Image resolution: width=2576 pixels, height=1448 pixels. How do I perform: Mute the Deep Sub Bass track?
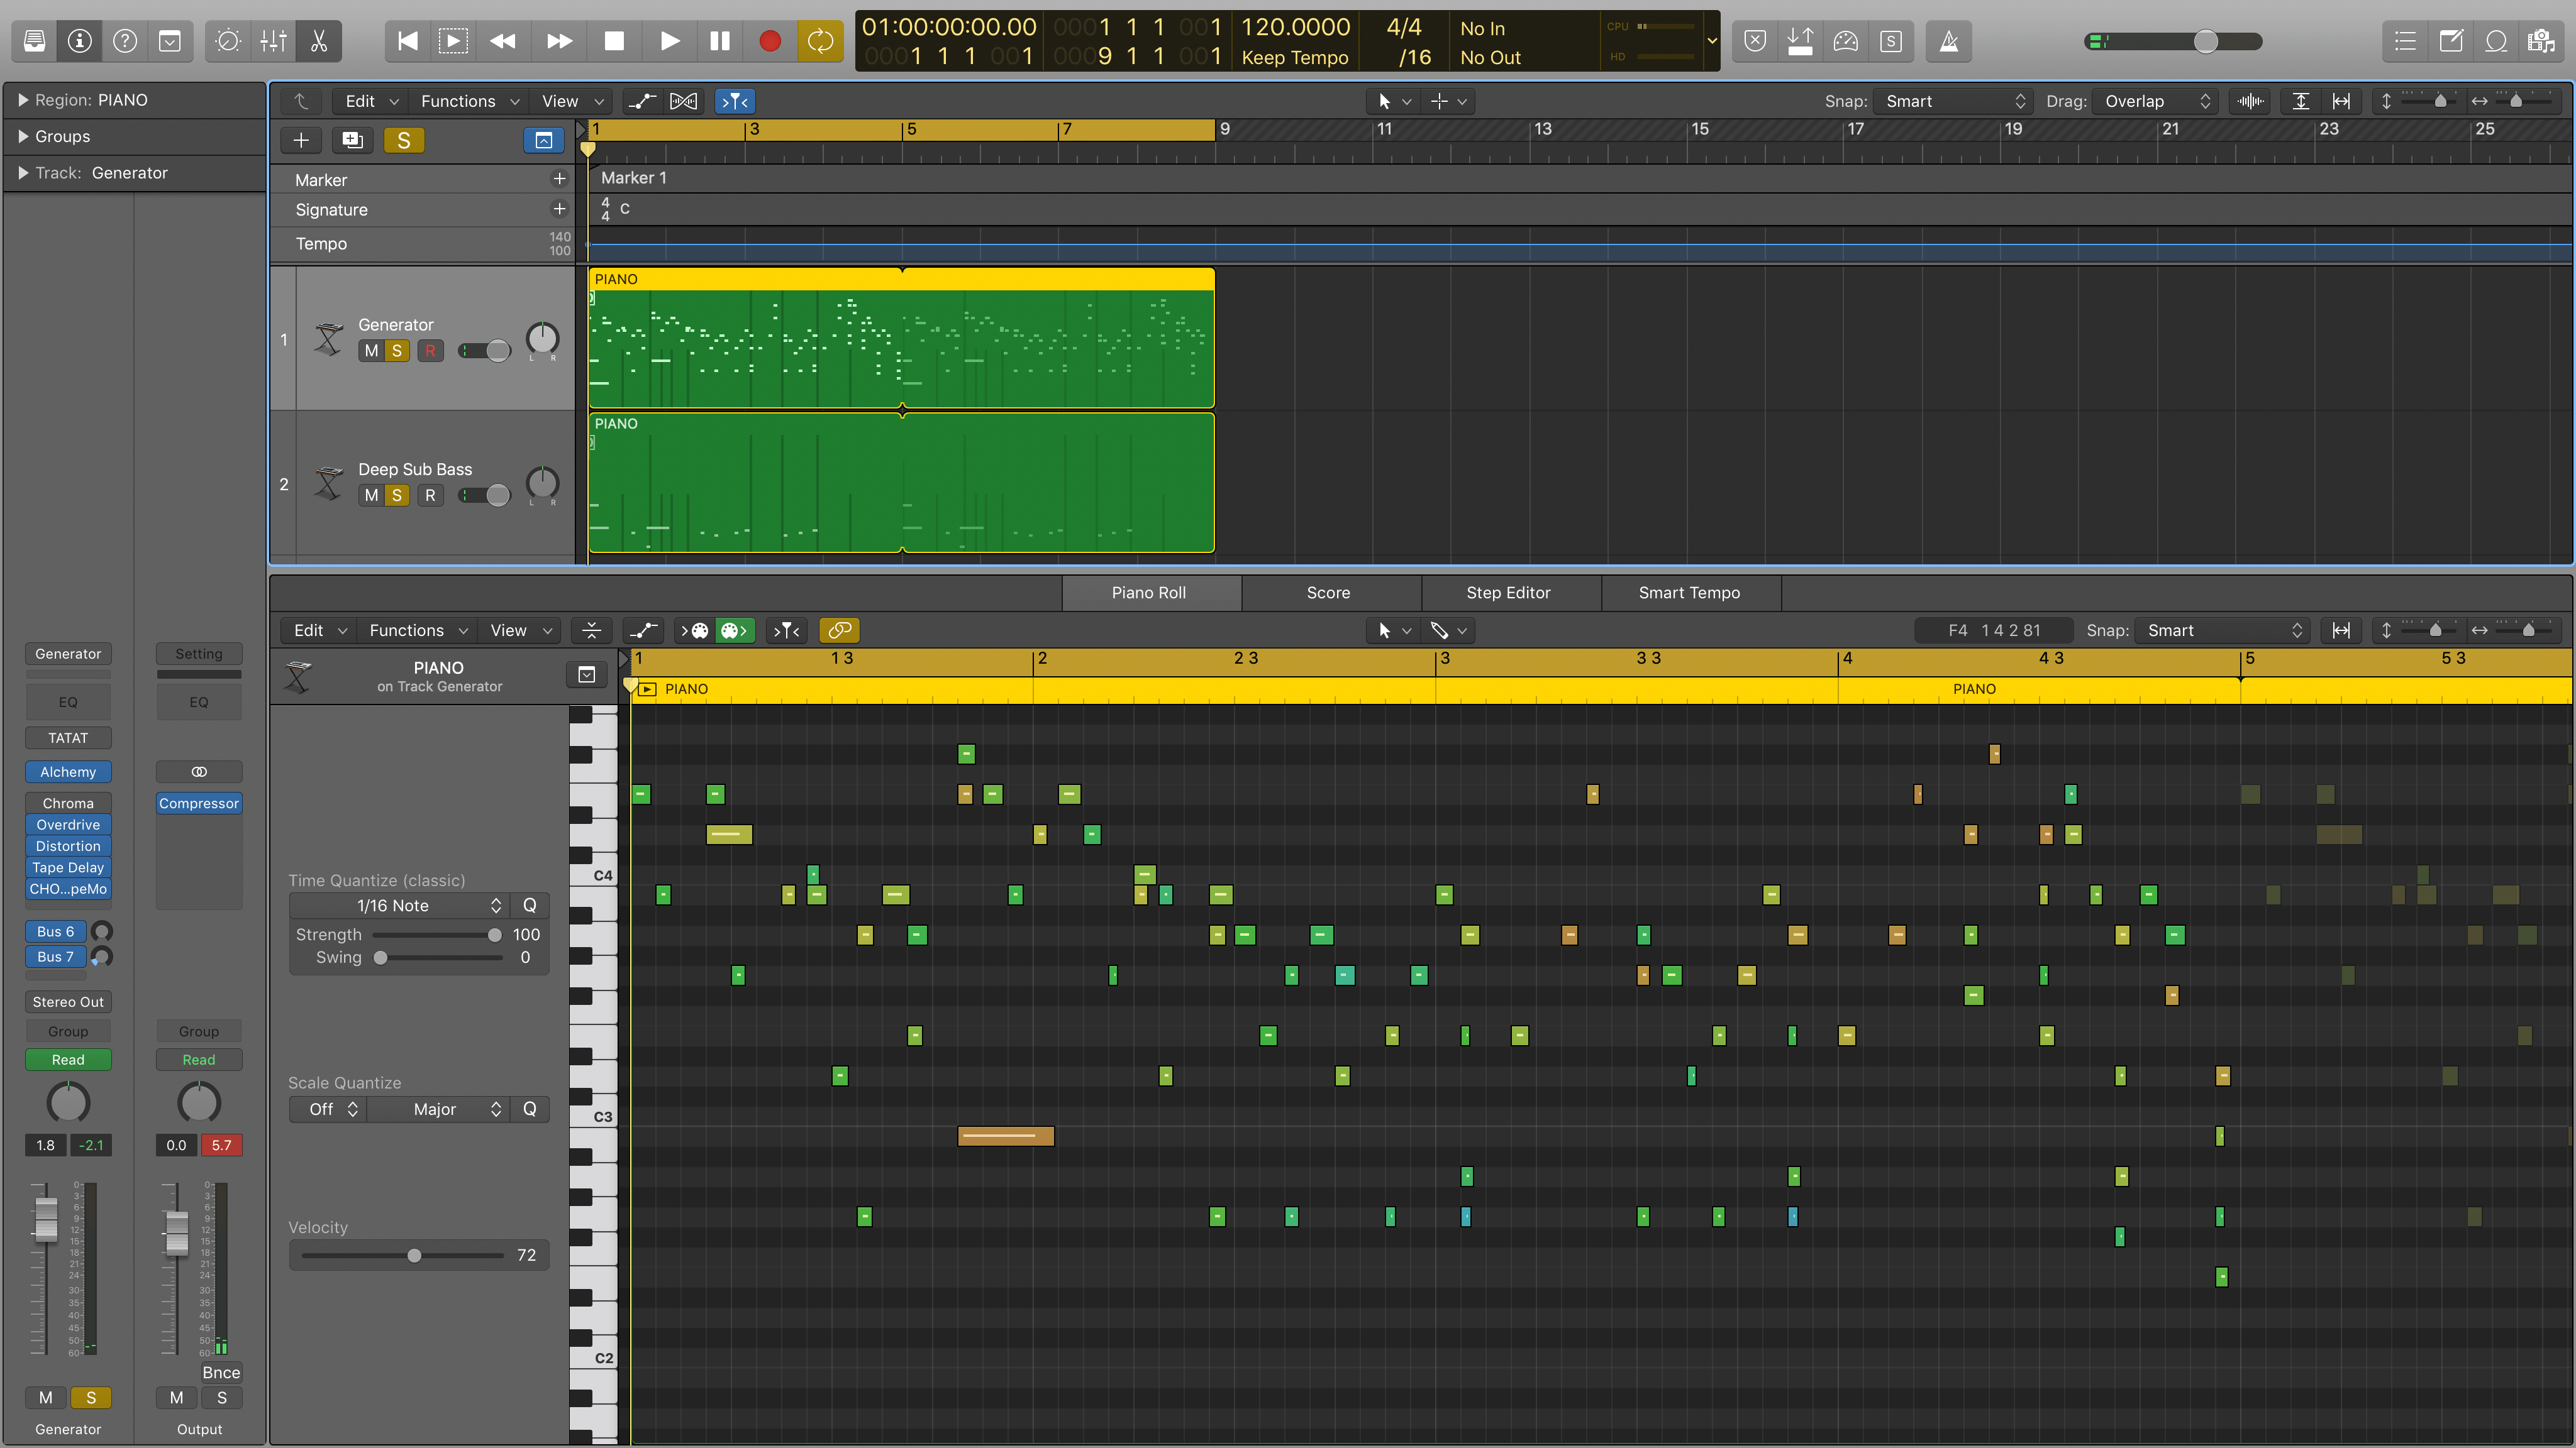coord(371,496)
